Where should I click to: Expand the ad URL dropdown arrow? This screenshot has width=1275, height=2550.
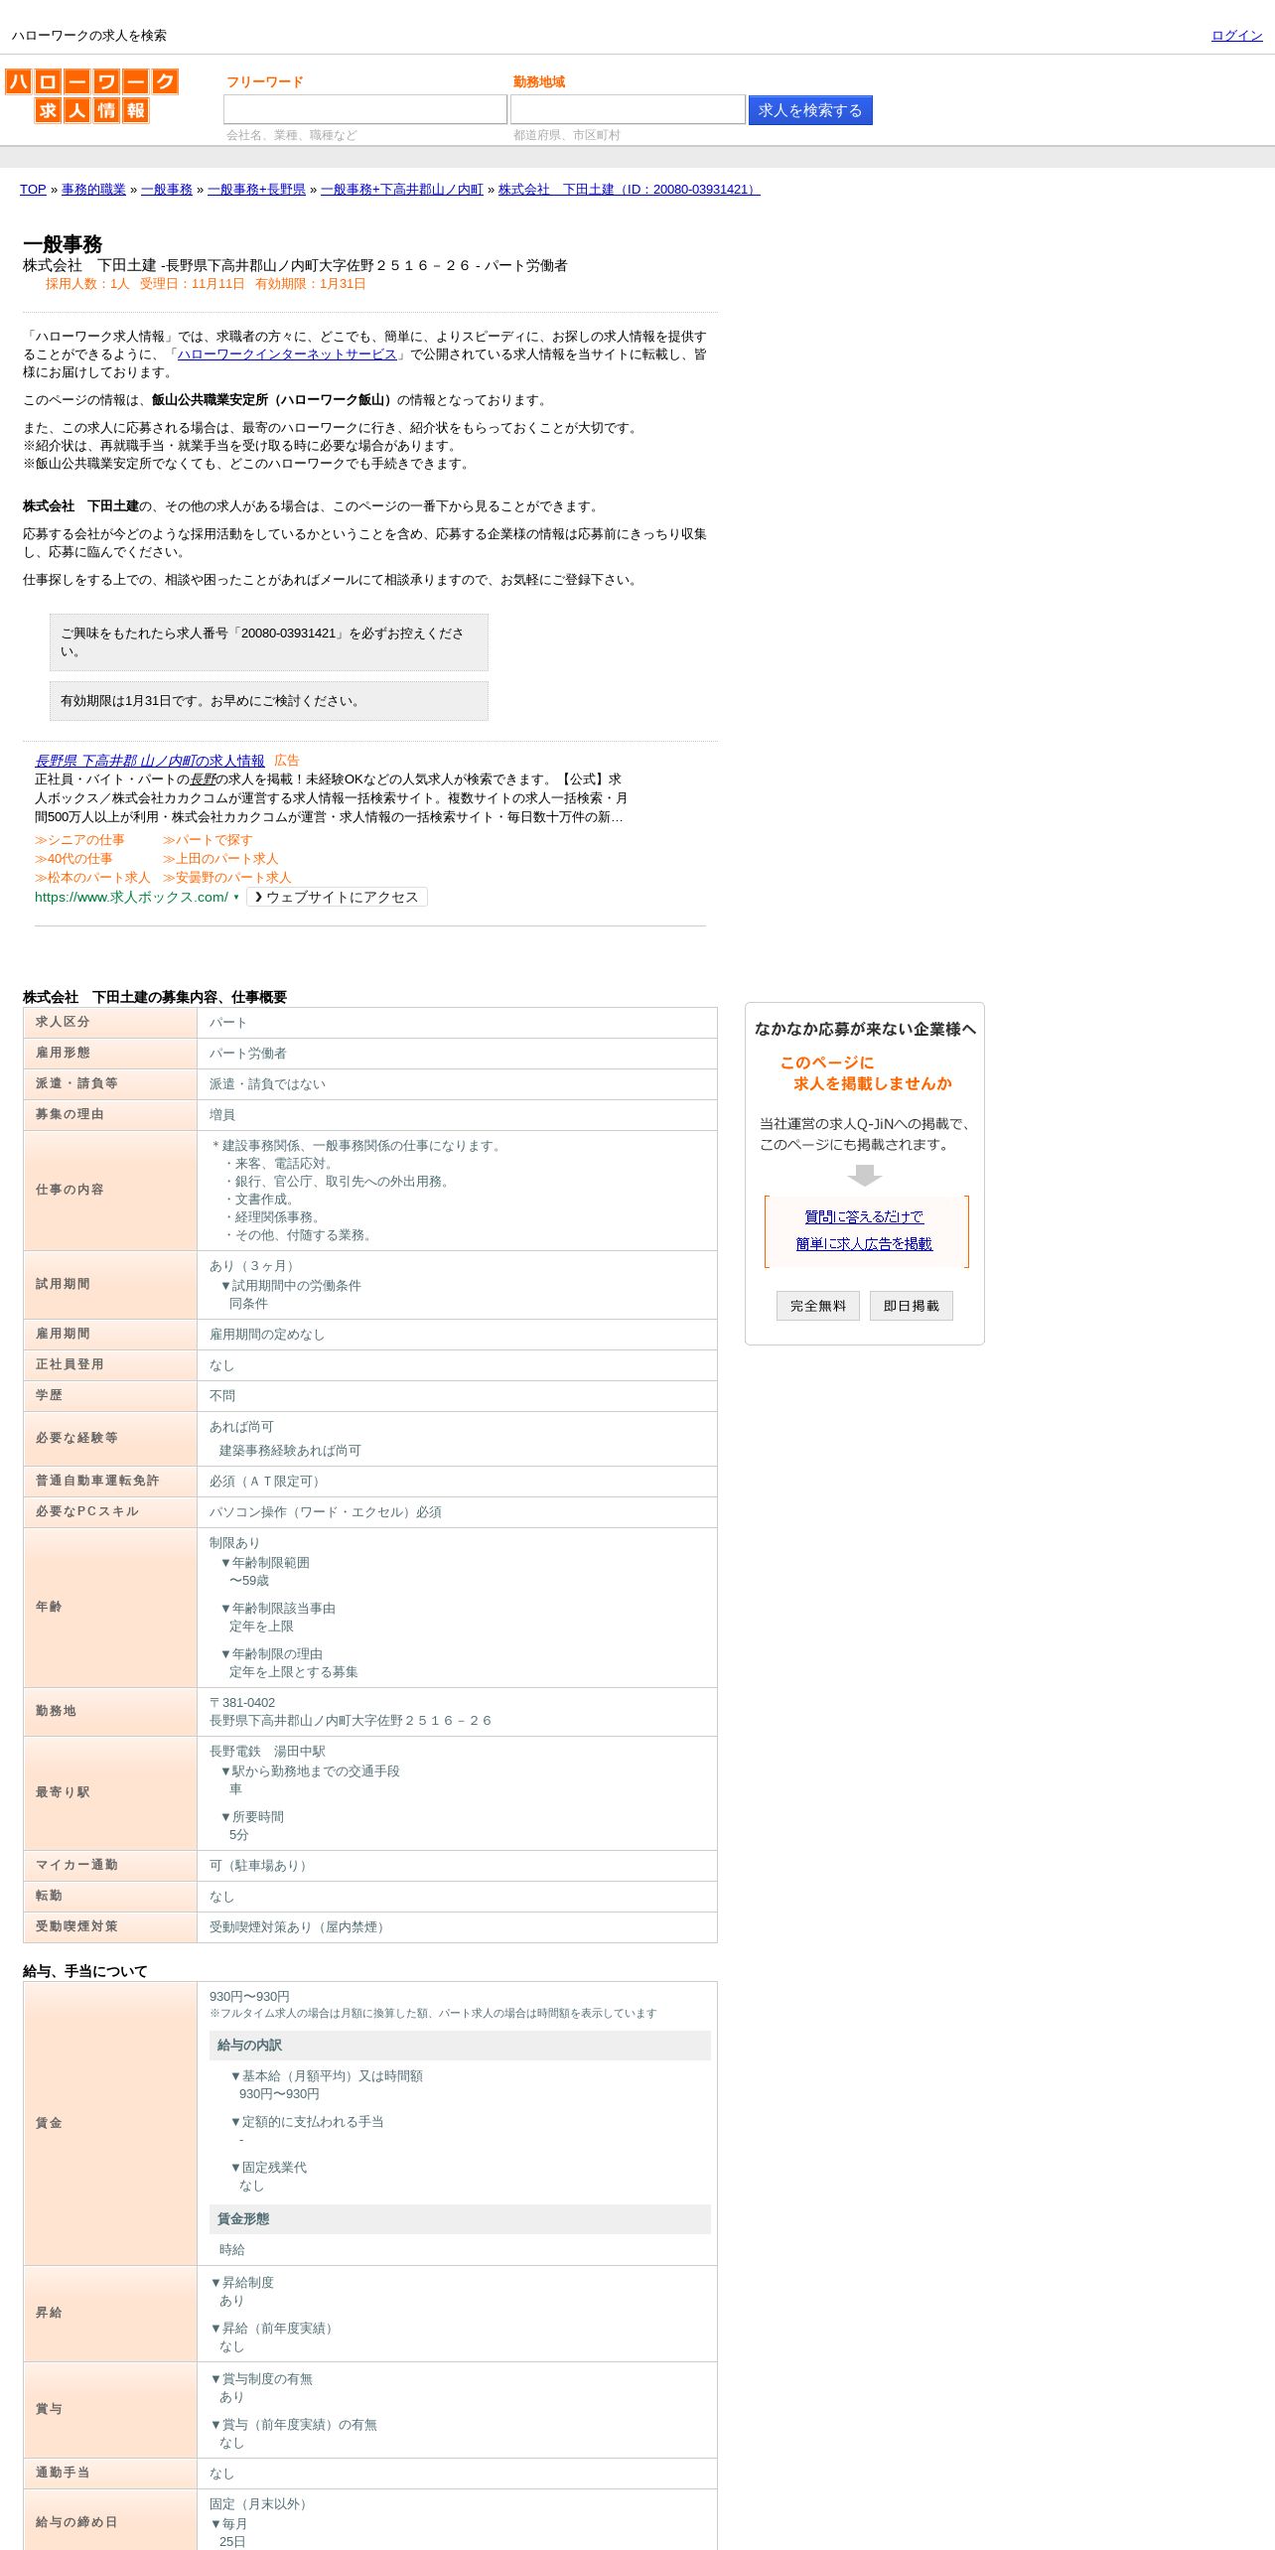(x=236, y=897)
